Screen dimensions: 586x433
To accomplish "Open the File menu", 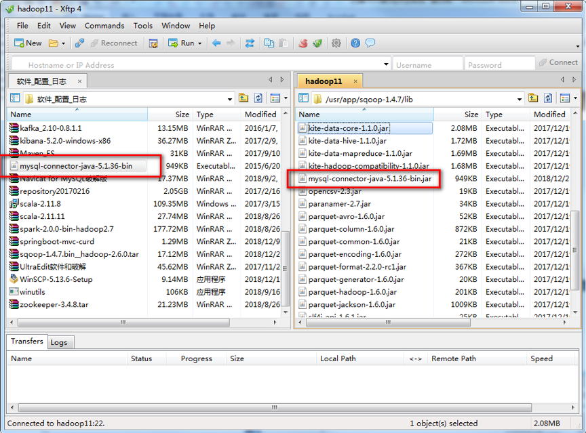I will coord(22,26).
